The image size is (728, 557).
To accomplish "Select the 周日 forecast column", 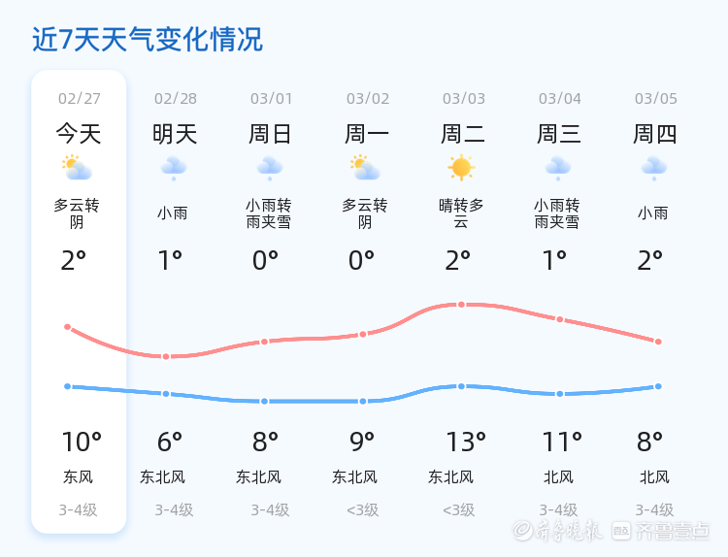I will (270, 134).
